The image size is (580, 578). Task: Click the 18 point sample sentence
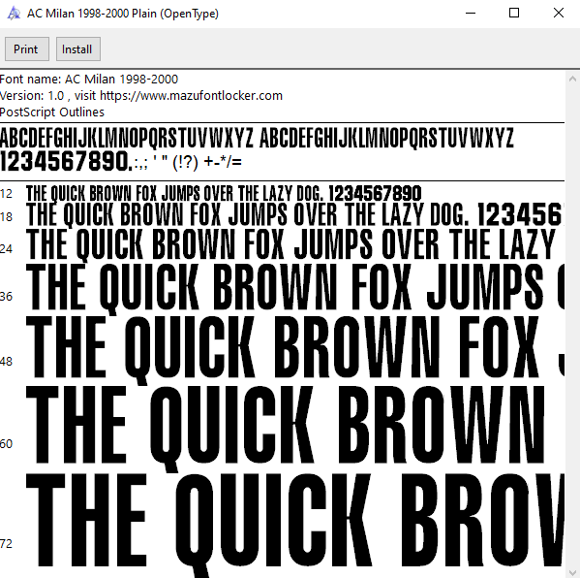[294, 214]
